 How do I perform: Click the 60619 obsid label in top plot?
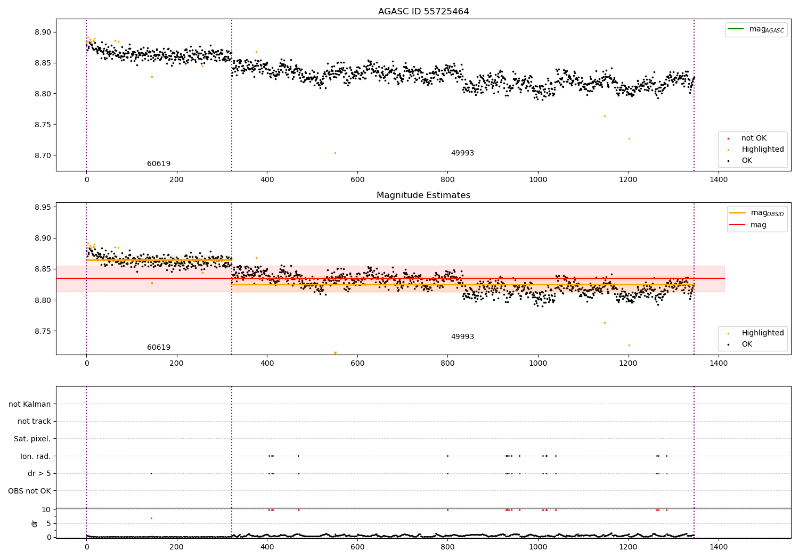tap(159, 164)
